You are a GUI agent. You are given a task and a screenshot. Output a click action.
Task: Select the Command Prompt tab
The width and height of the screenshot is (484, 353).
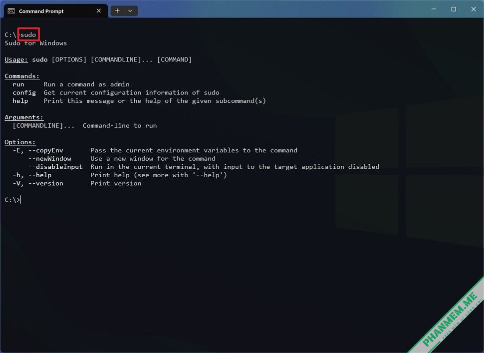tap(56, 11)
